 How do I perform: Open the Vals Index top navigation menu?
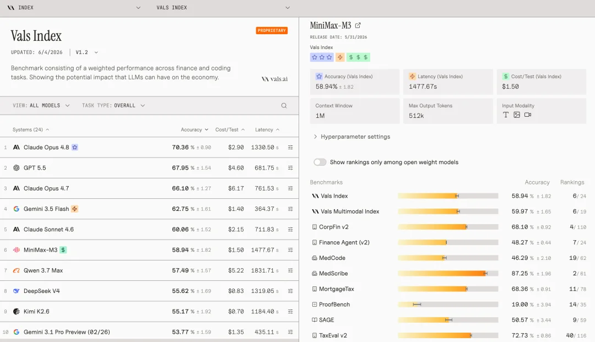click(x=223, y=8)
